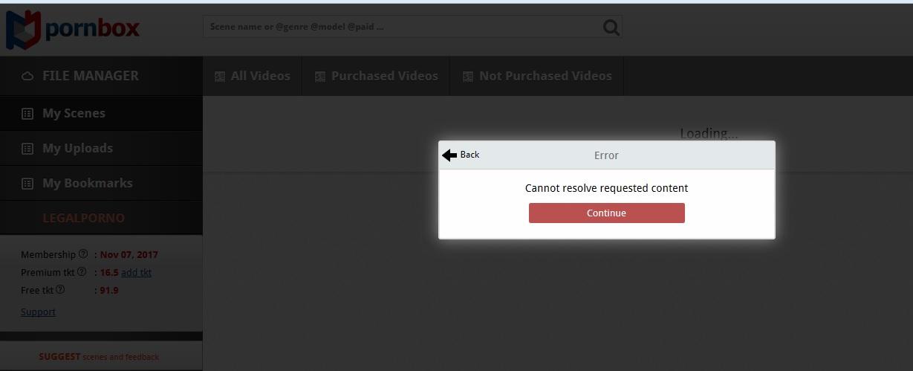Click the red studio heading in sidebar
Viewport: 913px width, 371px height.
(x=83, y=219)
